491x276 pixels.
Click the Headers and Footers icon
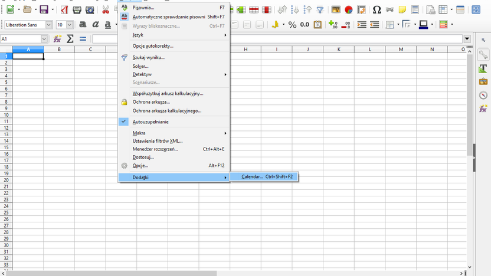415,9
